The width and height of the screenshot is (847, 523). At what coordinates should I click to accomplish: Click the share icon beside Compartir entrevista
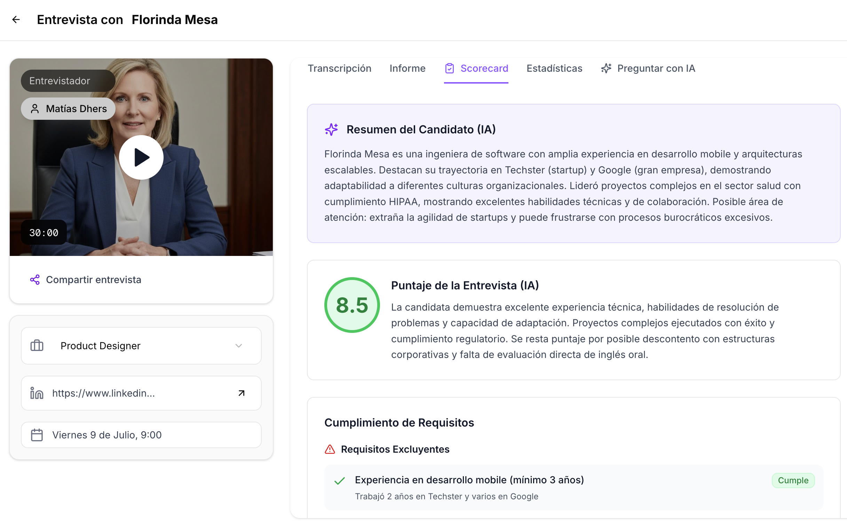point(34,279)
